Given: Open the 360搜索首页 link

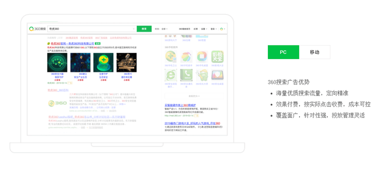Looking at the screenshot, I should tap(185, 29).
